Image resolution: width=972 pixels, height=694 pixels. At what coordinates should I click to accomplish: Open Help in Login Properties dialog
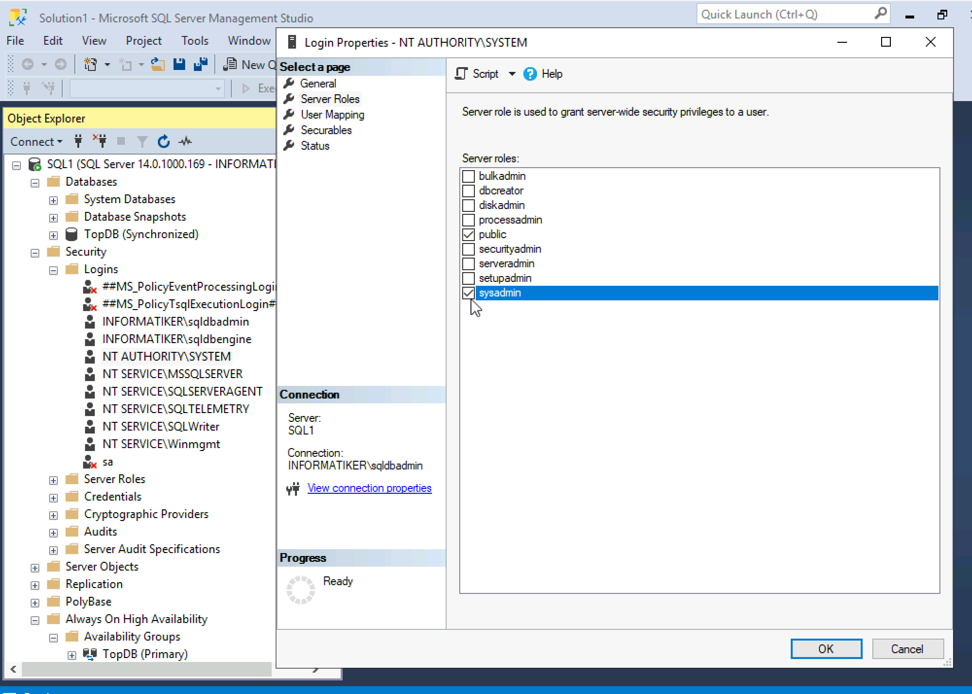[543, 74]
